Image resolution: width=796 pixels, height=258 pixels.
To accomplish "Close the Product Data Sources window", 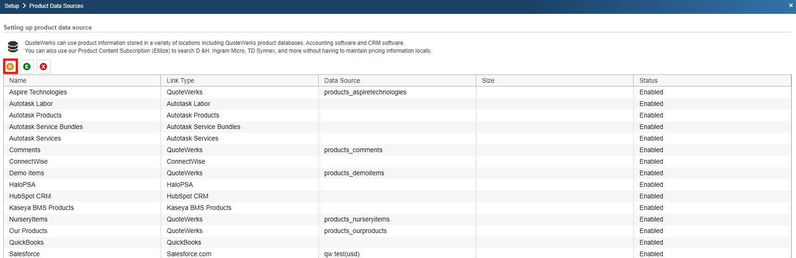I will (x=790, y=6).
